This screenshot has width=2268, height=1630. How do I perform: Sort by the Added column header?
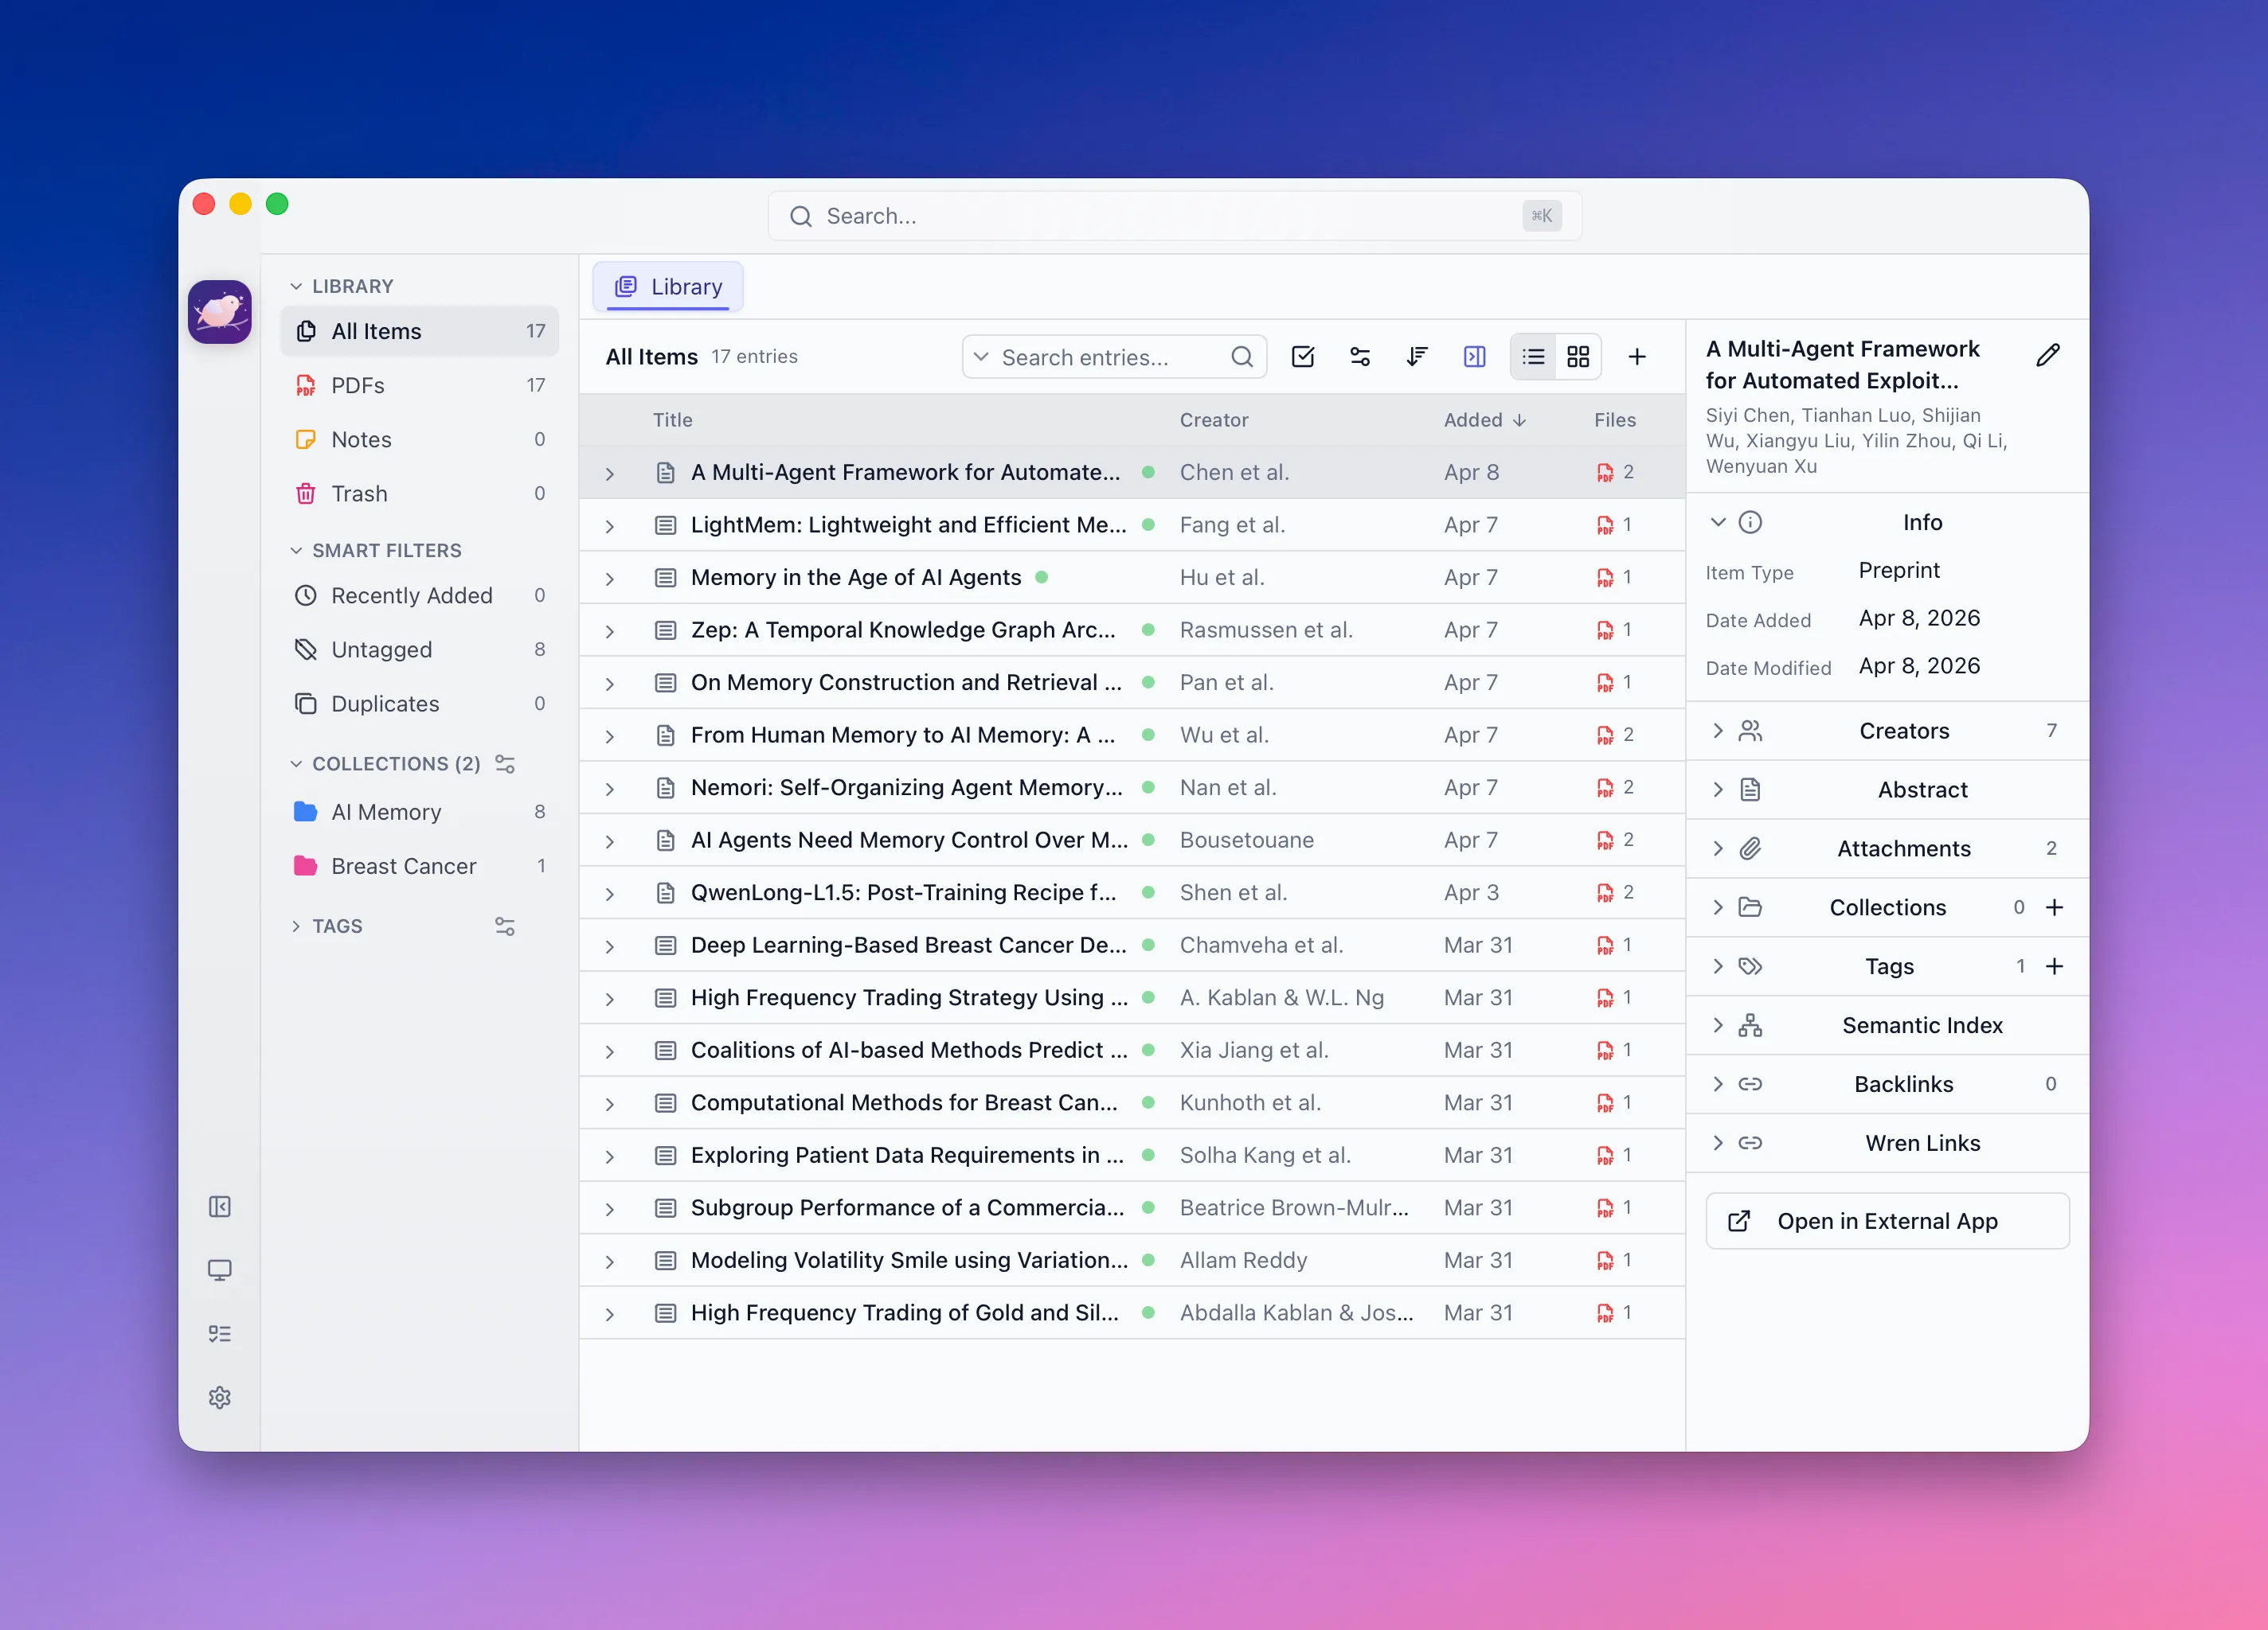[1484, 421]
